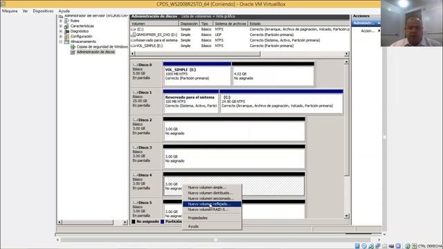Open the VirtualBox Máquina menu
Image resolution: width=443 pixels, height=249 pixels.
[10, 11]
